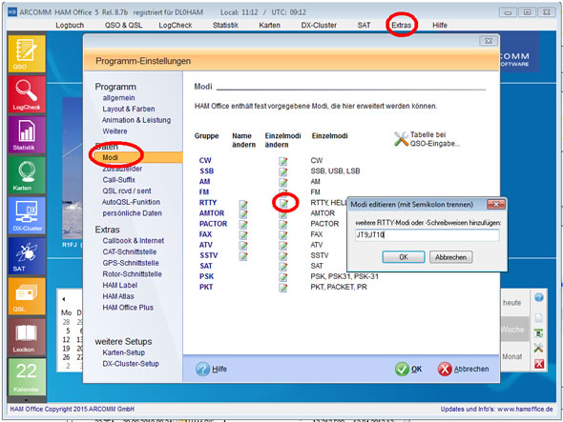
Task: Open the LogCheck magnifier sidebar icon
Action: click(27, 94)
